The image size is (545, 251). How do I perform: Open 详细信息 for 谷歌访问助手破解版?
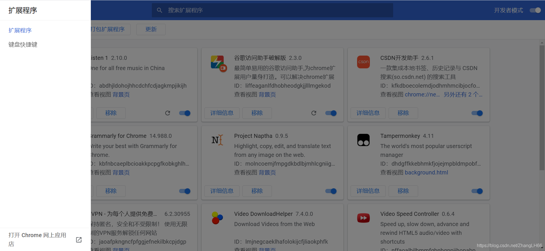[x=222, y=113]
